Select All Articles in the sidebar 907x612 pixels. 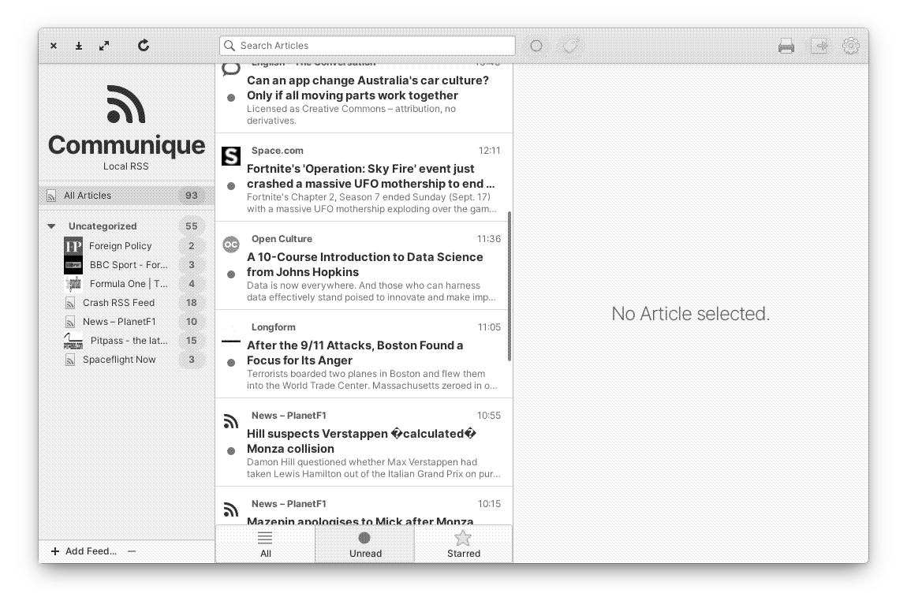[x=126, y=196]
